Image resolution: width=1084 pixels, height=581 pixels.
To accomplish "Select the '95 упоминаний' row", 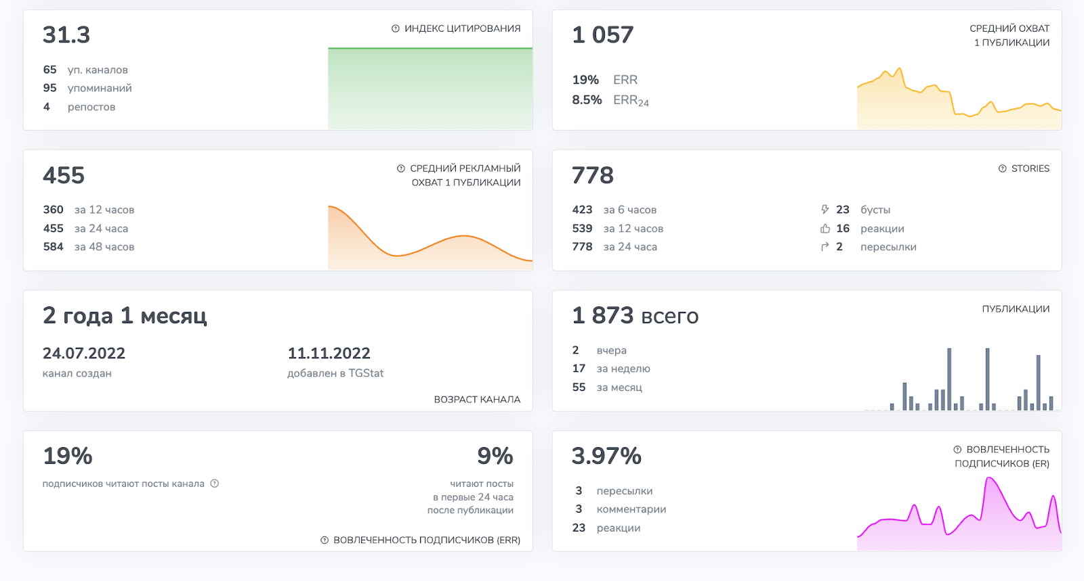I will [x=87, y=88].
